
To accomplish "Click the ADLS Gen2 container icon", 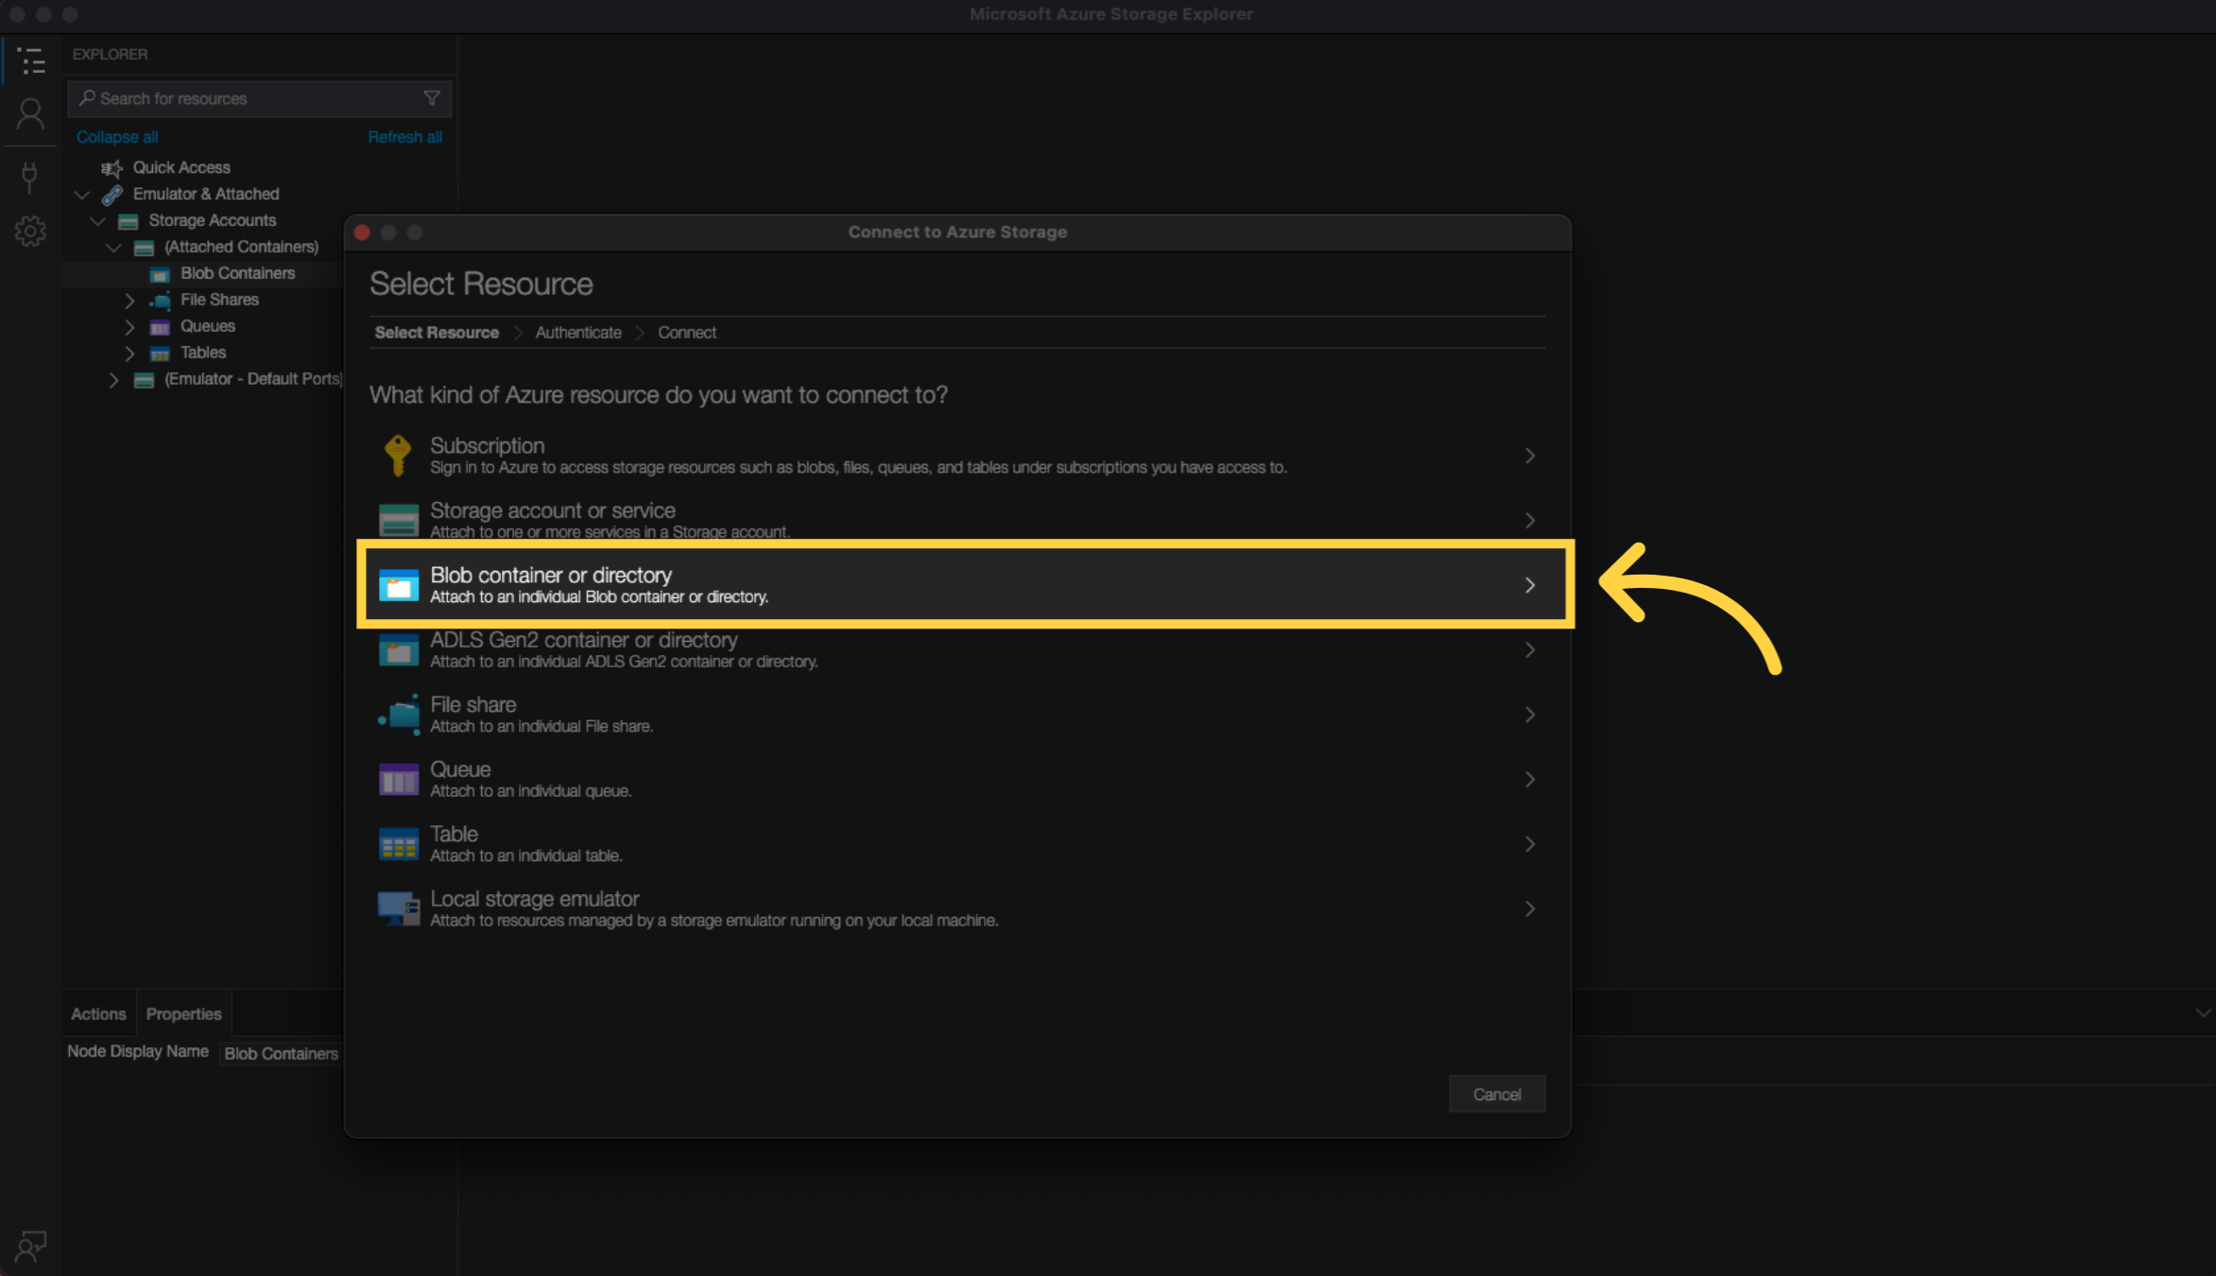I will pyautogui.click(x=399, y=650).
